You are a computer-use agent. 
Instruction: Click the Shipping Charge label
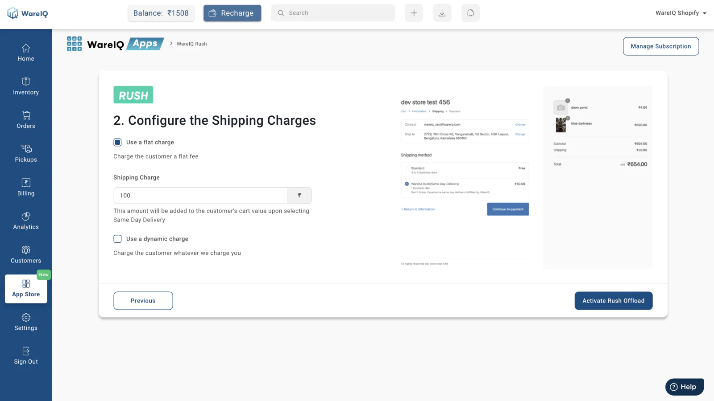[137, 177]
